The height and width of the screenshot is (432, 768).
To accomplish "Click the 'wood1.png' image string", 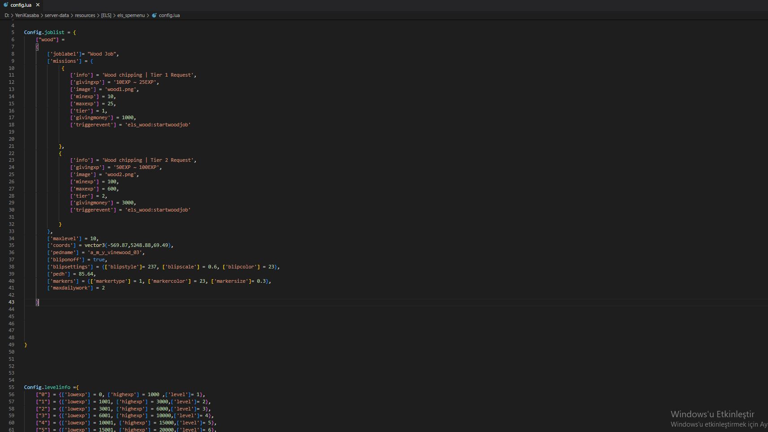I will 122,89.
